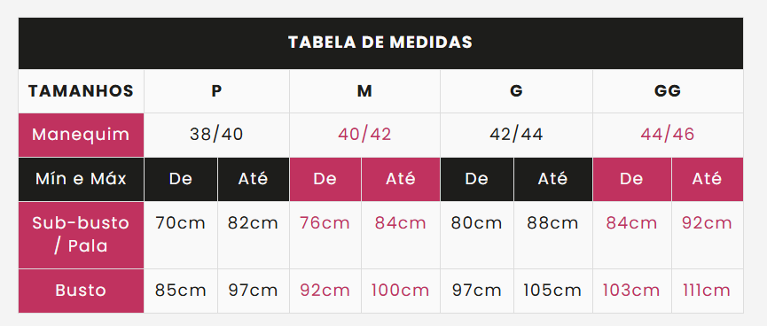
Task: Select the 85cm busto cell
Action: 181,291
